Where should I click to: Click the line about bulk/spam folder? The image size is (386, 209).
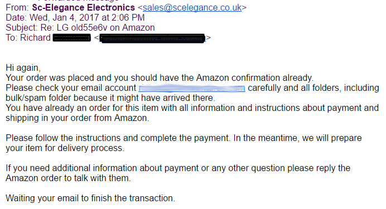(110, 98)
